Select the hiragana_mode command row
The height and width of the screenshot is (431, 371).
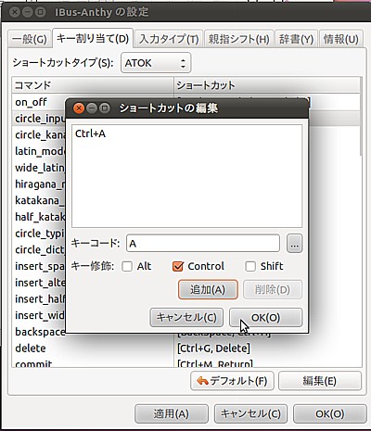[x=40, y=184]
